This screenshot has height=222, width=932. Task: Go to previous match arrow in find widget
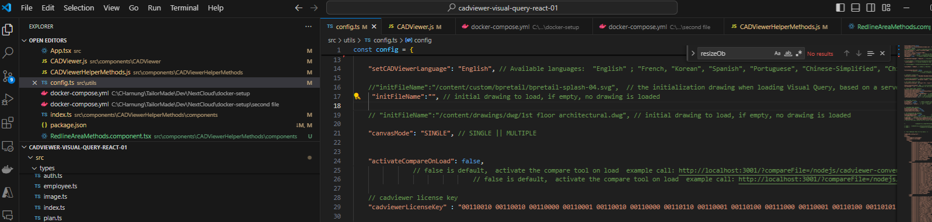pos(847,53)
